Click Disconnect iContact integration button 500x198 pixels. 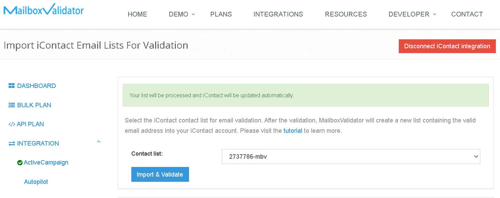(447, 46)
